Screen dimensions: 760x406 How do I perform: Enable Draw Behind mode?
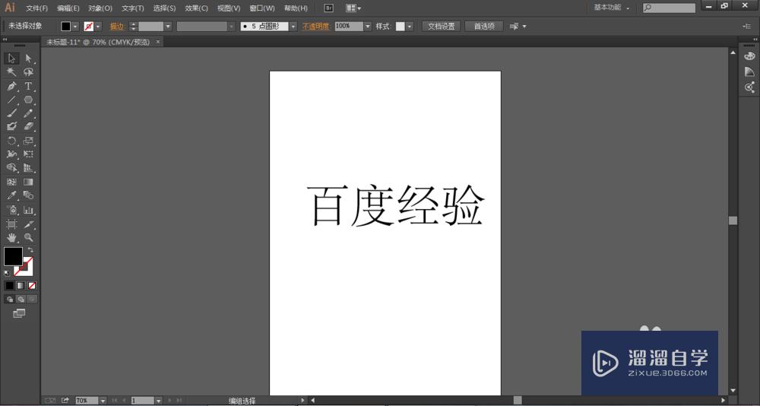21,300
